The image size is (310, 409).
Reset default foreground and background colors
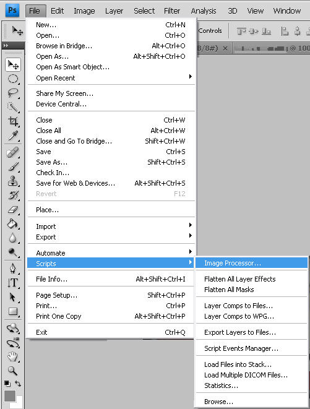pos(7,384)
